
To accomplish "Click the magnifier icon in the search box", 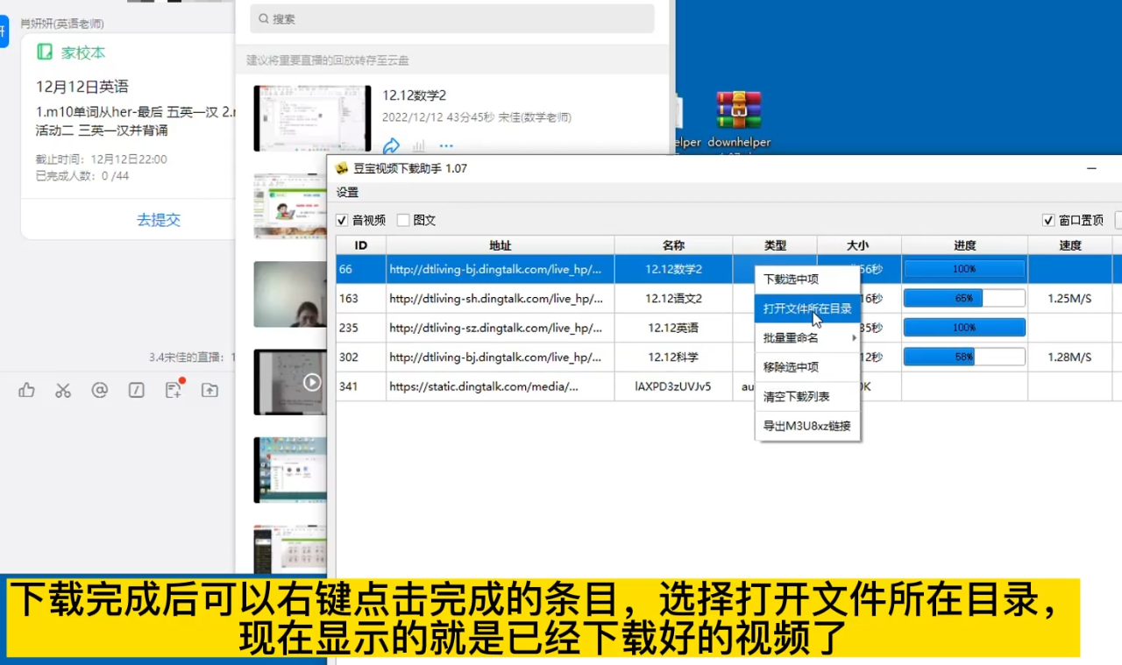I will (x=263, y=18).
